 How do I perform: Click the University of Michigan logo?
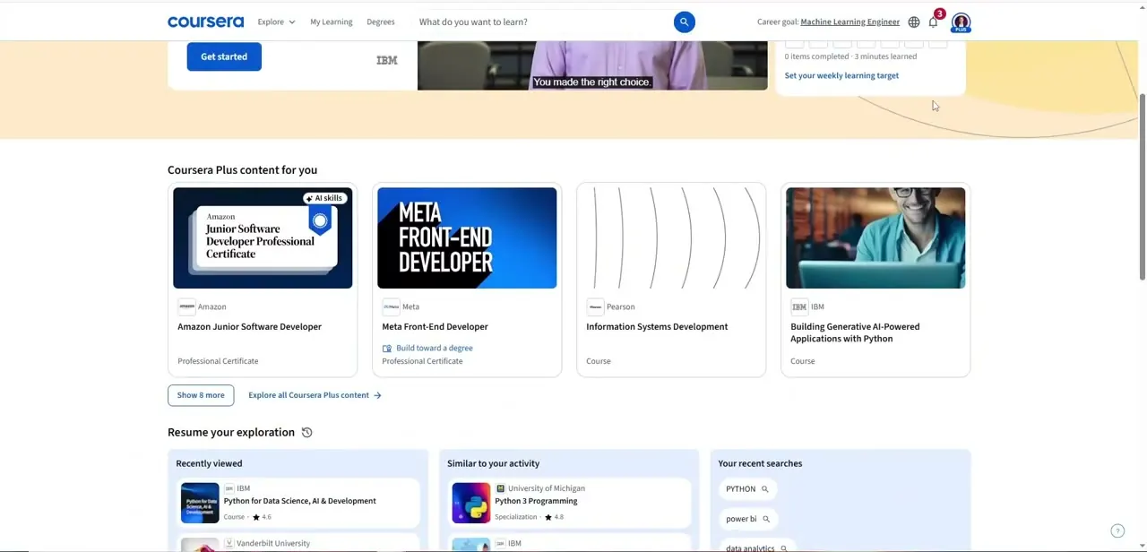point(500,488)
